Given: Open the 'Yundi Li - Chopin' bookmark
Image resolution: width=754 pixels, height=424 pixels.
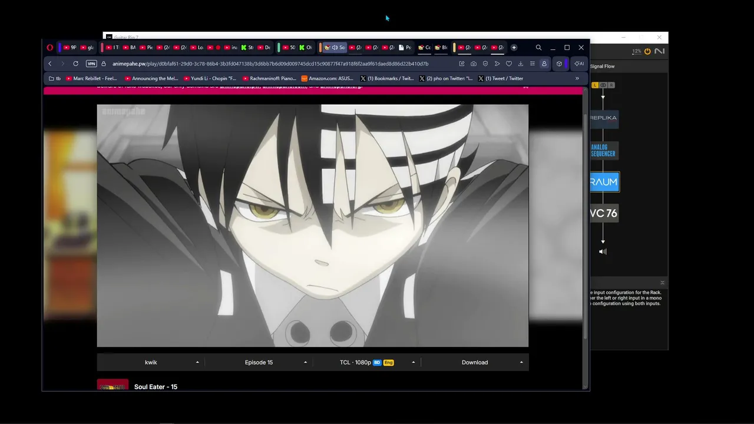Looking at the screenshot, I should [210, 78].
